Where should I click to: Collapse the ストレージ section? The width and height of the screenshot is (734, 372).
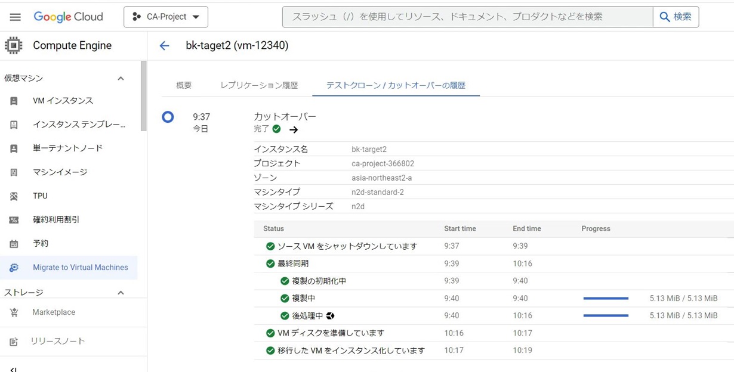pos(121,293)
